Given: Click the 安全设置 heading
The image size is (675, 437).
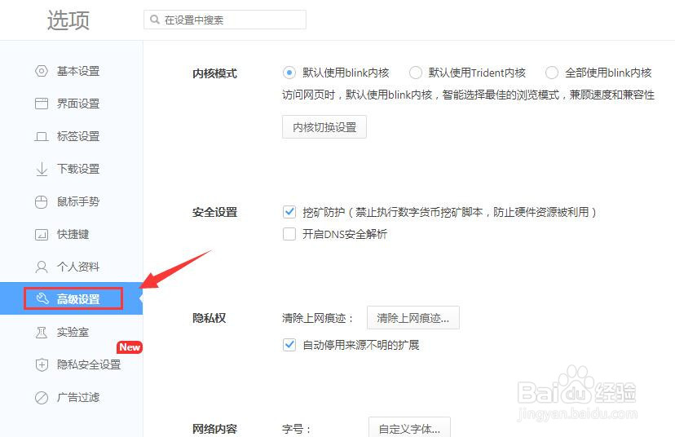Looking at the screenshot, I should click(x=214, y=212).
